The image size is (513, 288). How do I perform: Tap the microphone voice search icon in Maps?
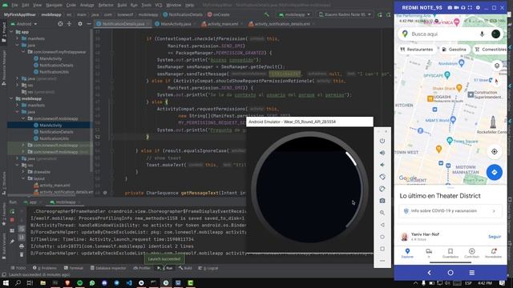[x=482, y=34]
